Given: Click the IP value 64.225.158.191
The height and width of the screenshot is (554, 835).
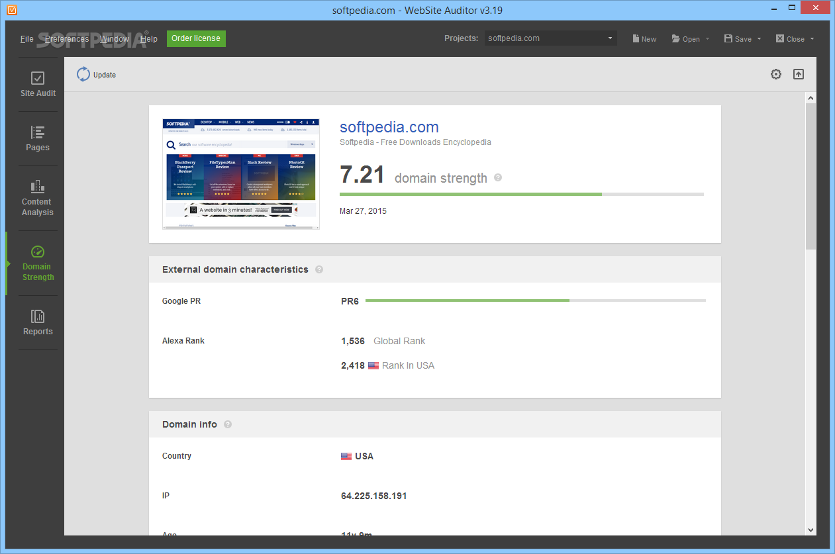Looking at the screenshot, I should tap(374, 496).
